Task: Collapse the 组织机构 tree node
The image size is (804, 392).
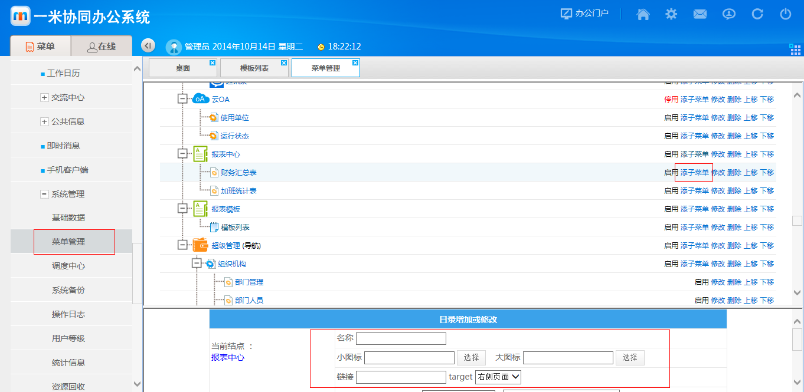Action: 197,263
